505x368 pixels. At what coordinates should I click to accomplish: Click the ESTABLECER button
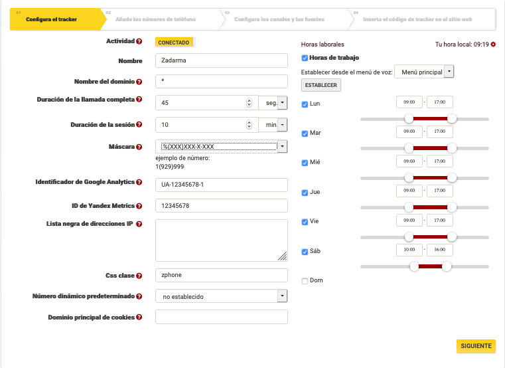click(x=321, y=85)
